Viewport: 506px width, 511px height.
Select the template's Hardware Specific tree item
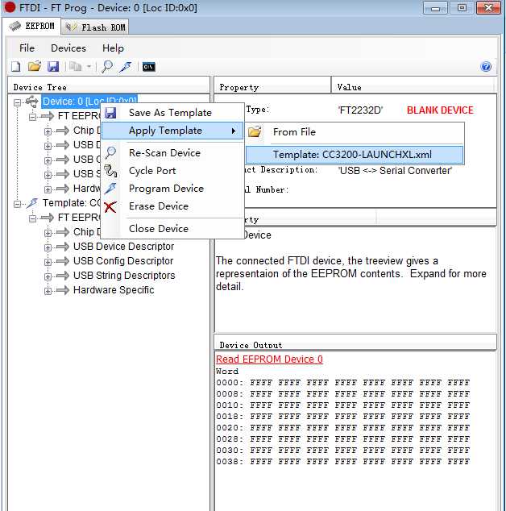(x=114, y=290)
